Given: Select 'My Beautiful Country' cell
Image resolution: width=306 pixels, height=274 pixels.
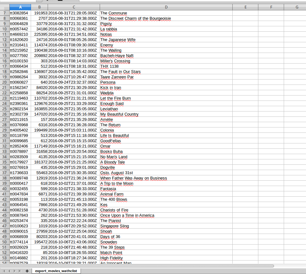Looking at the screenshot, I should click(166, 114).
